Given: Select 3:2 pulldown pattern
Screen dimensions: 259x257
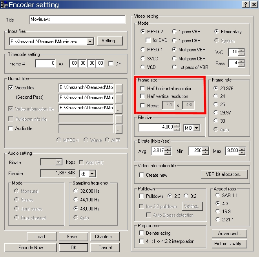Looking at the screenshot, I should tap(186, 196).
